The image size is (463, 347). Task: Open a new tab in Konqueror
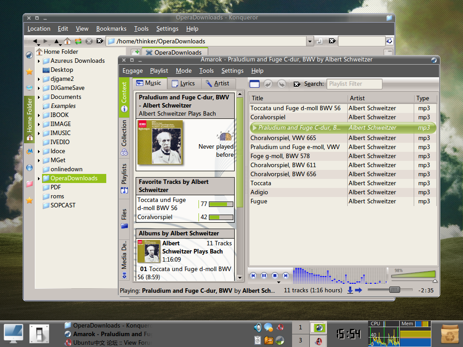click(x=136, y=52)
